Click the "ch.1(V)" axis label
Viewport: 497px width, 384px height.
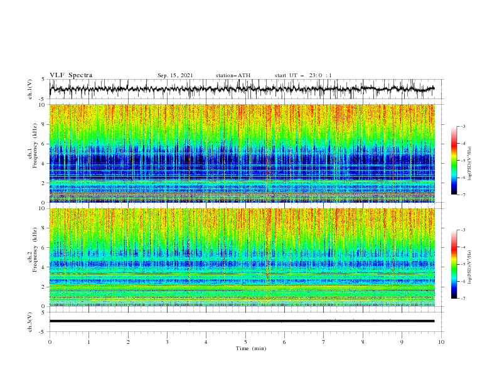(30, 89)
